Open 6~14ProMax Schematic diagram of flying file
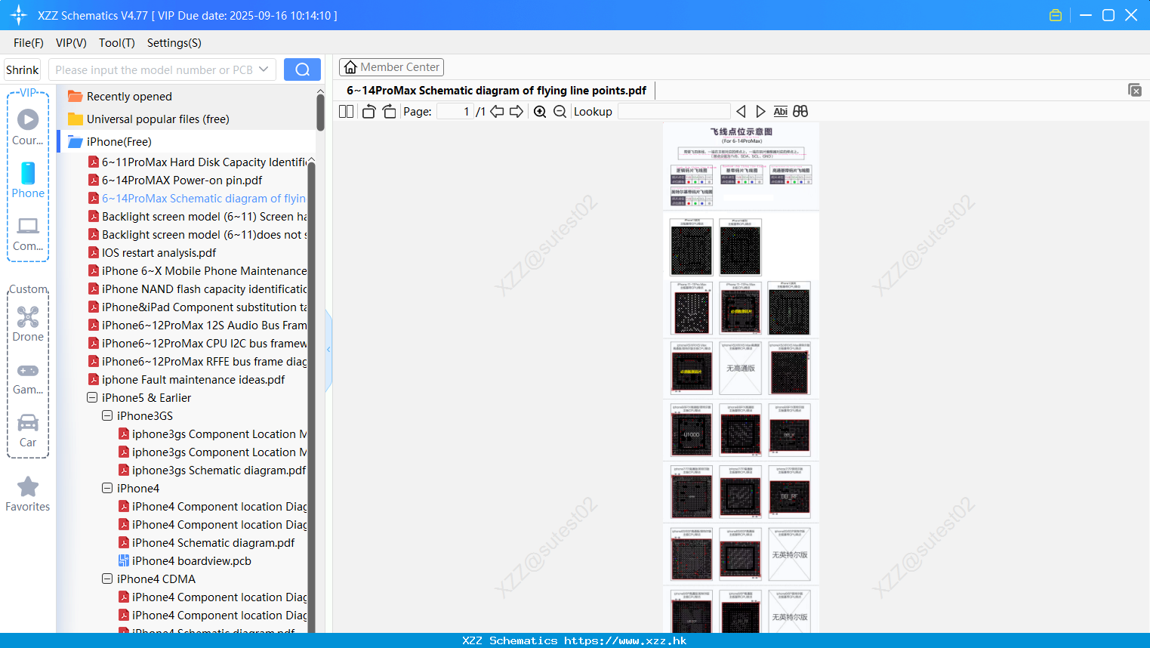 197,199
